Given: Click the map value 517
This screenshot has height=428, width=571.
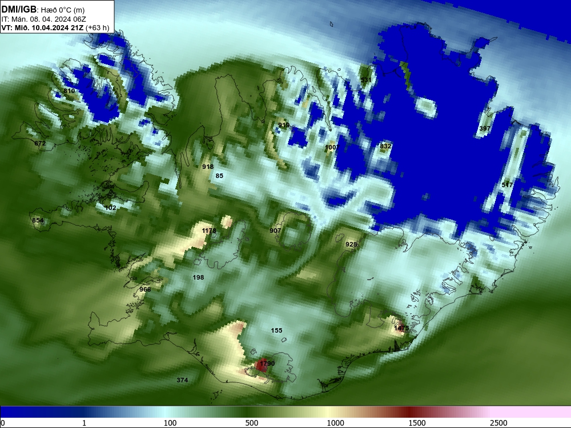Looking at the screenshot, I should 507,185.
